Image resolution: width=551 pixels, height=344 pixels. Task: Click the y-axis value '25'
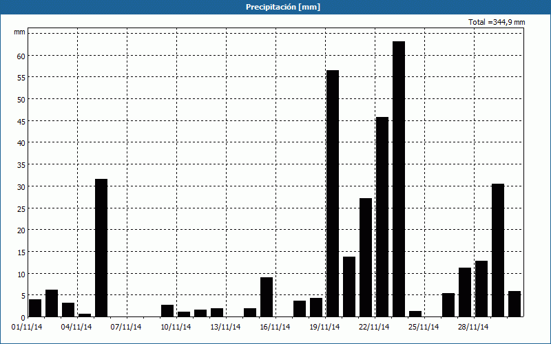[x=21, y=208]
